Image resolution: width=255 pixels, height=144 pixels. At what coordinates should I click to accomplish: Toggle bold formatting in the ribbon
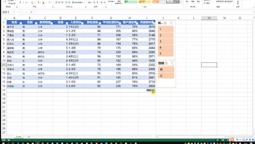pyautogui.click(x=20, y=2)
